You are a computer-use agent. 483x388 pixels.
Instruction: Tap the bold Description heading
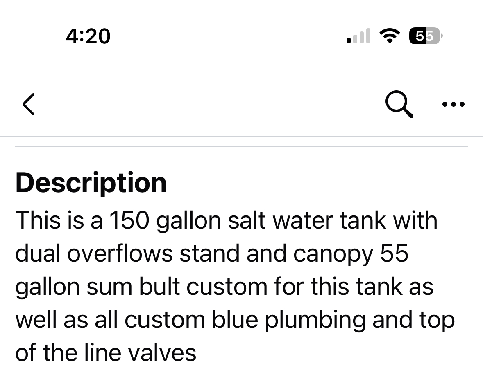pyautogui.click(x=91, y=182)
